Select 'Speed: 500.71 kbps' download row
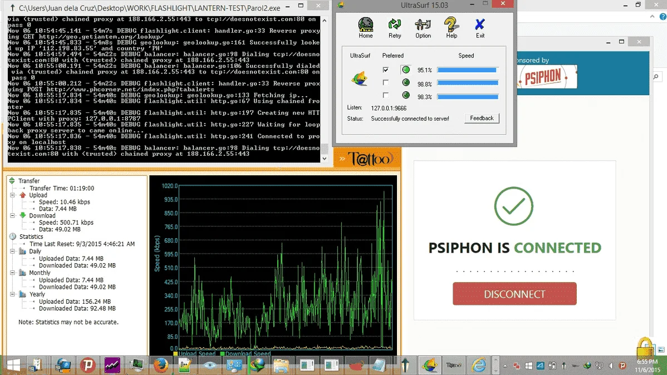 pyautogui.click(x=66, y=223)
